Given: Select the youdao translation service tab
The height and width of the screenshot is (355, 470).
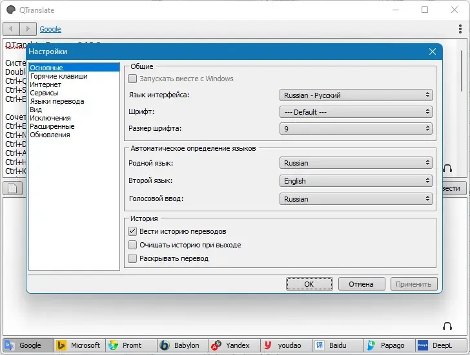Looking at the screenshot, I should pyautogui.click(x=286, y=345).
